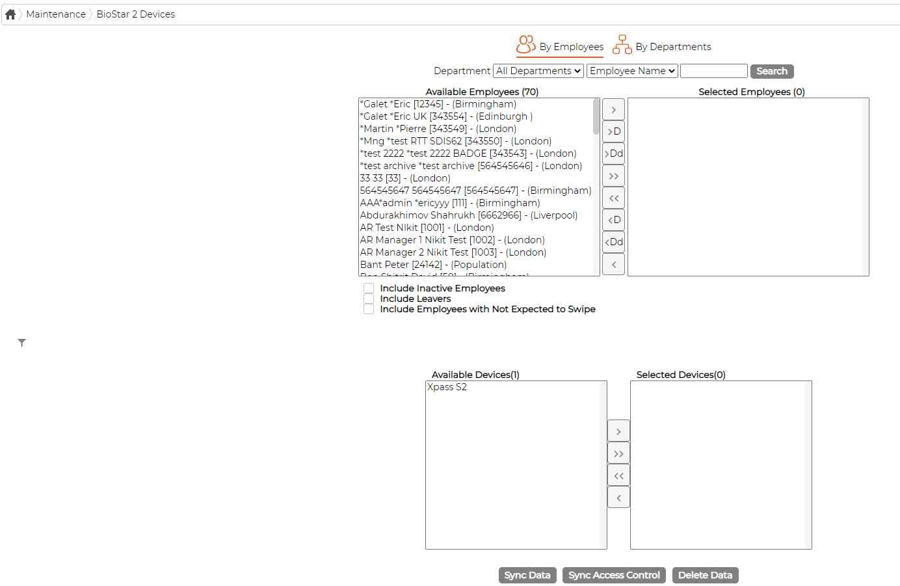
Task: Move all employees right with >> button
Action: coord(614,176)
